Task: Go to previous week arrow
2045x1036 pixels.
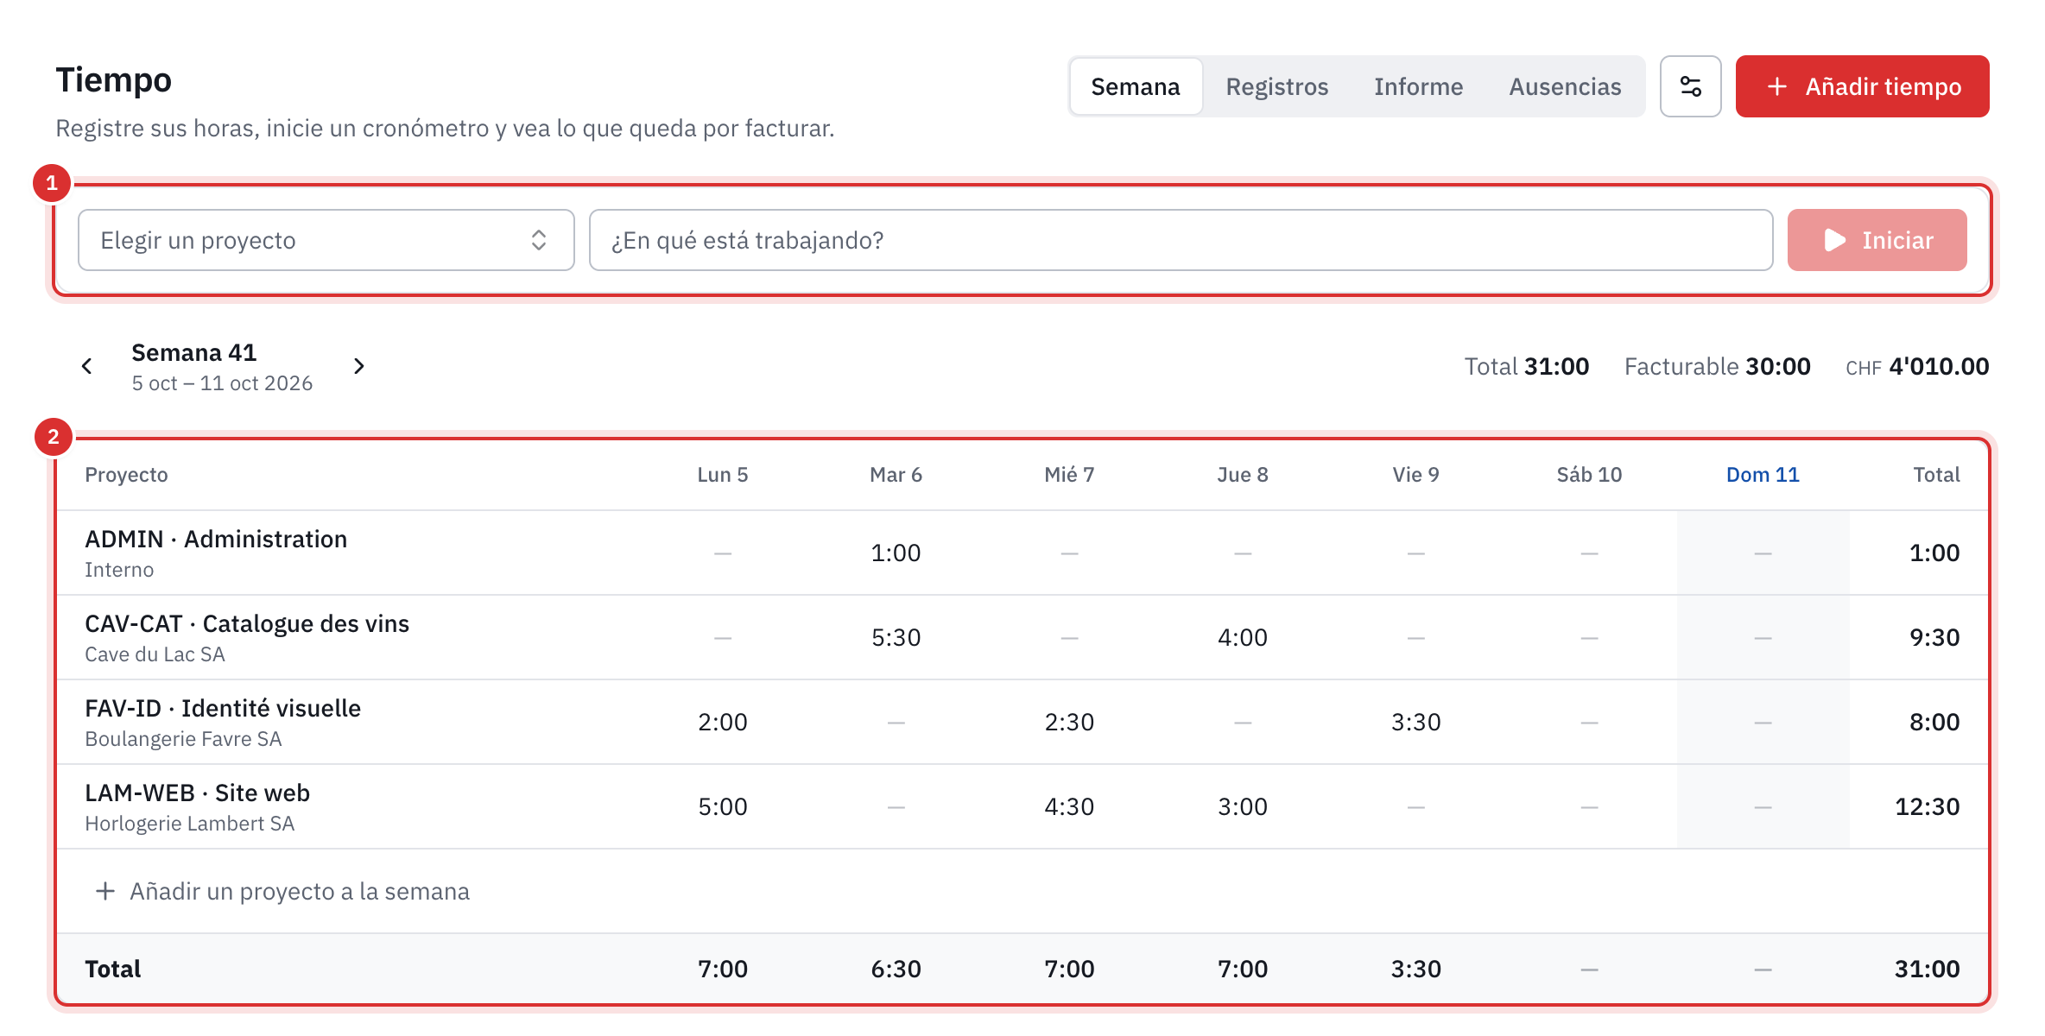Action: [87, 367]
